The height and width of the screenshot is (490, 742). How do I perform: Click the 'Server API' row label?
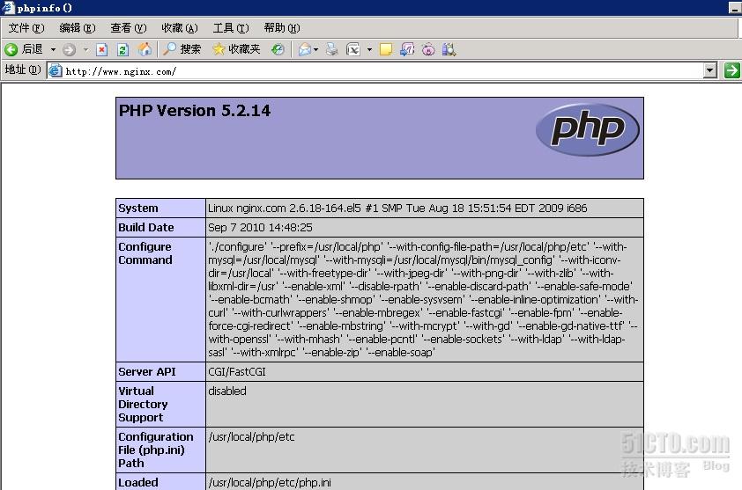click(146, 372)
